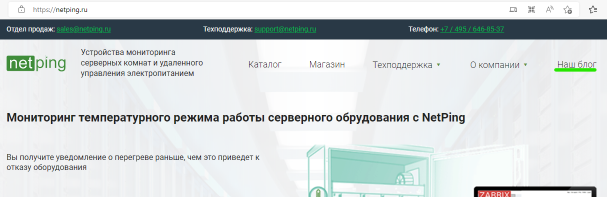Open the Магазин menu item
Screen dimensions: 607x197
coord(327,64)
